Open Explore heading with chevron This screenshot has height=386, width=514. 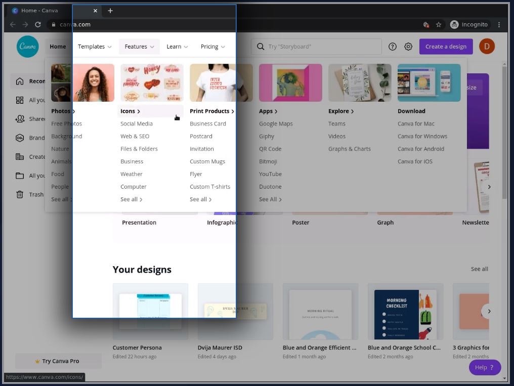coord(341,111)
